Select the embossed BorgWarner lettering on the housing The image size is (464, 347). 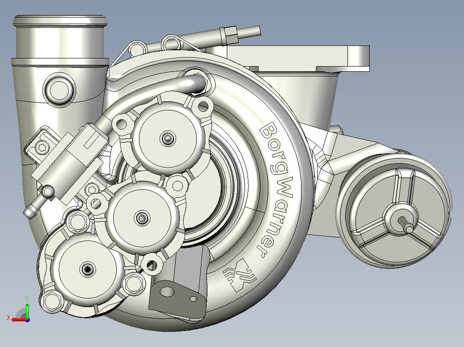(x=276, y=190)
